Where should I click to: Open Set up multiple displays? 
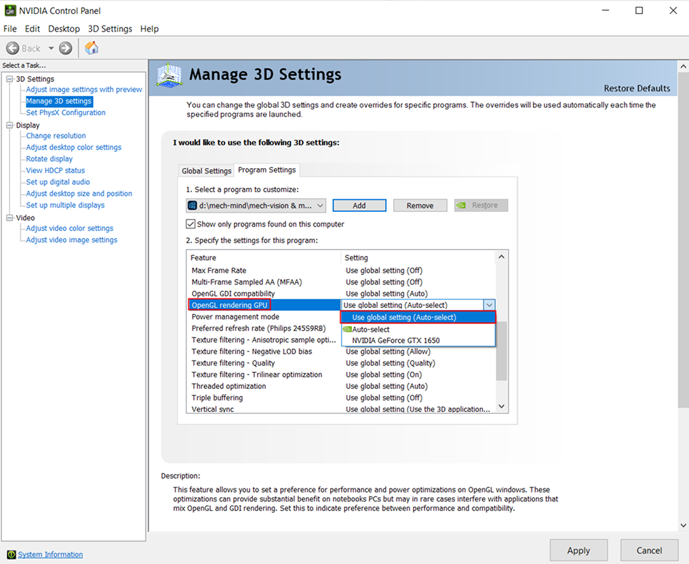pyautogui.click(x=65, y=205)
